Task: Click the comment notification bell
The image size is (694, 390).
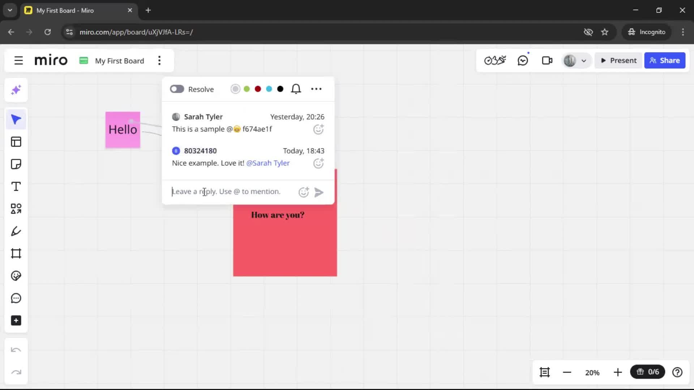Action: coord(296,89)
